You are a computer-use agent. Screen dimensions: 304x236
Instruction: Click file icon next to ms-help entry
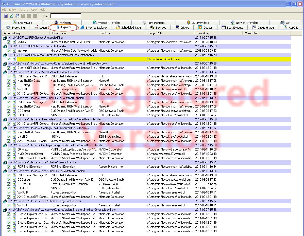(14, 51)
